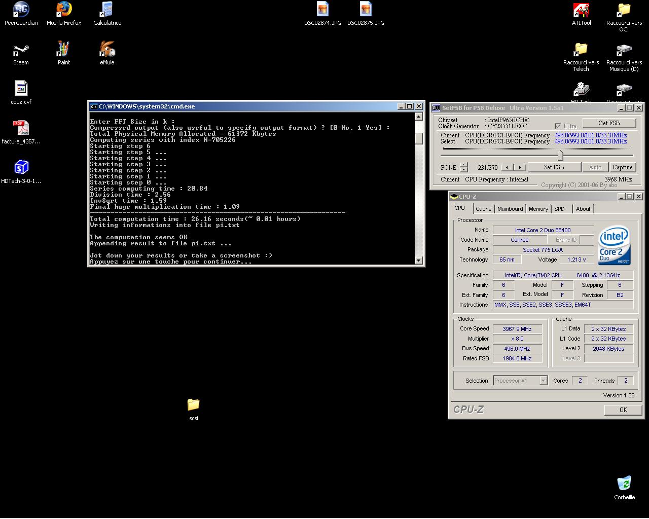Click the Multiplier x 8.0 field
649x519 pixels.
(517, 339)
